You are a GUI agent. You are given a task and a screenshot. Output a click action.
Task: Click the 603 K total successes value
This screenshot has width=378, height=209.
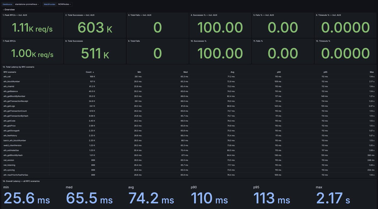point(95,28)
